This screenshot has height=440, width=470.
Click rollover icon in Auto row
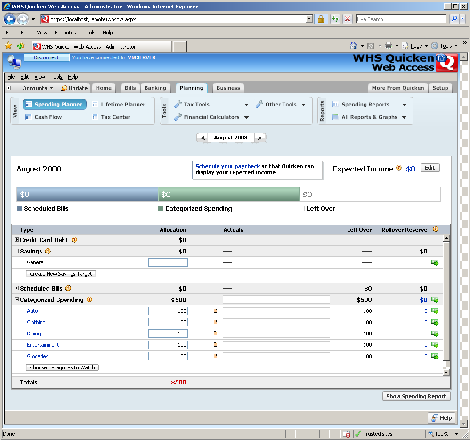tap(435, 311)
